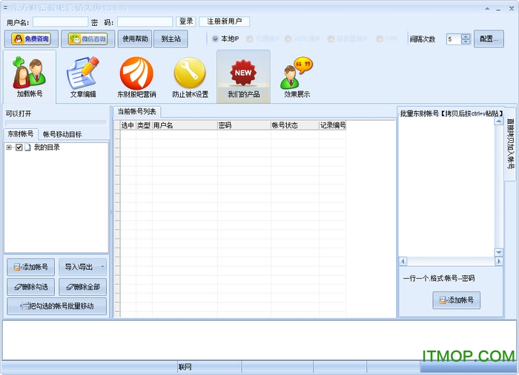The width and height of the screenshot is (519, 375).
Task: Select the ADSL换IP radio option
Action: pyautogui.click(x=303, y=39)
